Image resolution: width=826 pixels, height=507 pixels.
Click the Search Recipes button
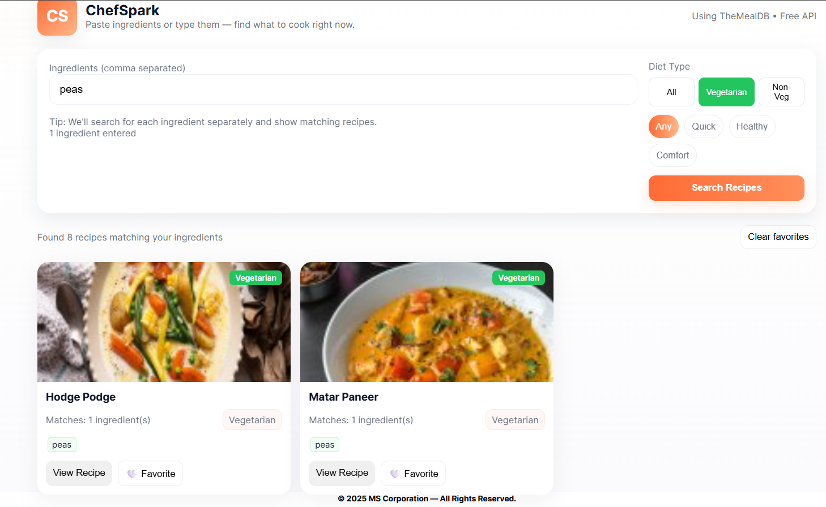coord(726,188)
